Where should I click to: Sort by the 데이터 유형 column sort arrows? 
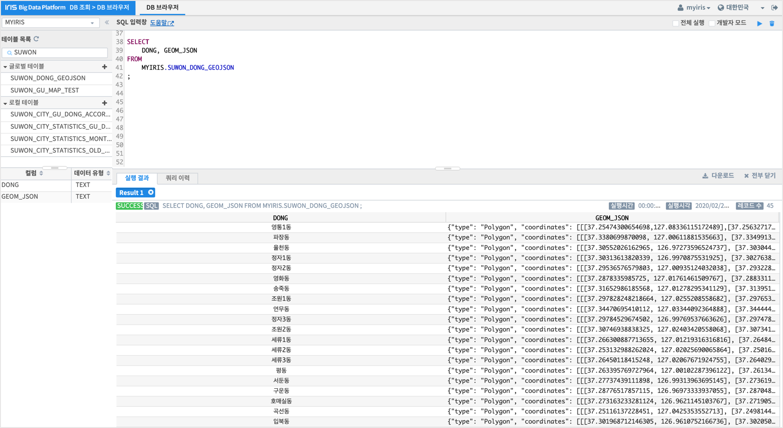click(108, 173)
